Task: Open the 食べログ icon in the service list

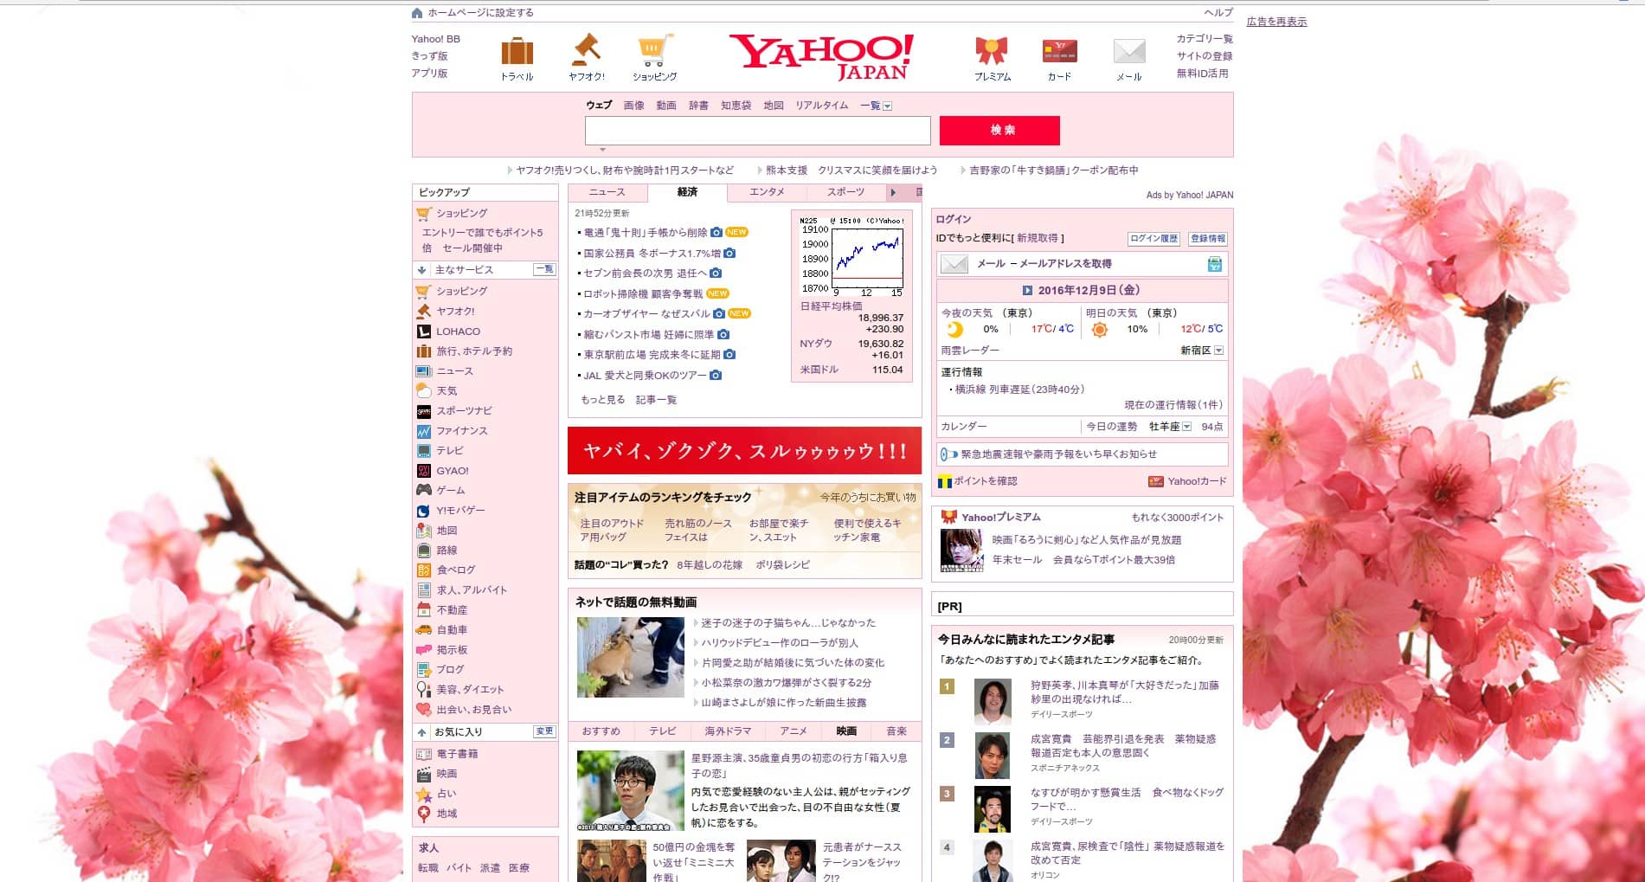Action: 423,570
